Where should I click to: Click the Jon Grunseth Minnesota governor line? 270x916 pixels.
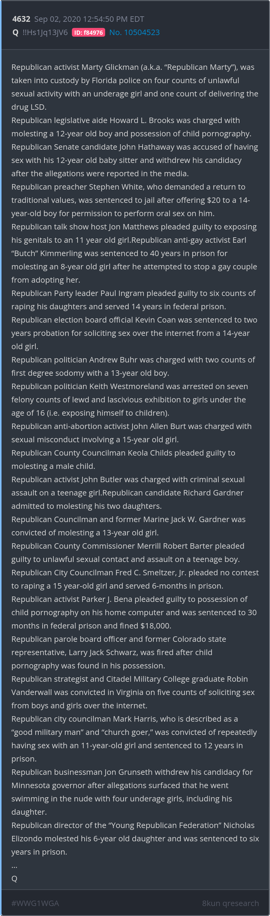[132, 772]
